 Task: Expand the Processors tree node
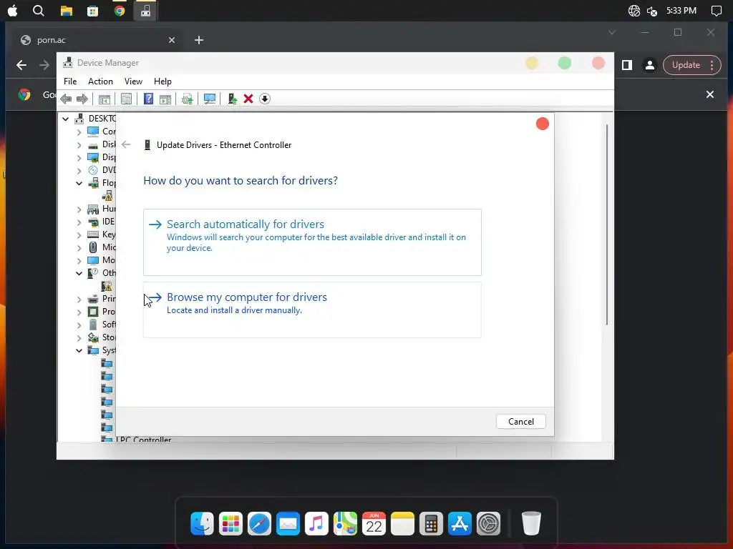(x=79, y=312)
